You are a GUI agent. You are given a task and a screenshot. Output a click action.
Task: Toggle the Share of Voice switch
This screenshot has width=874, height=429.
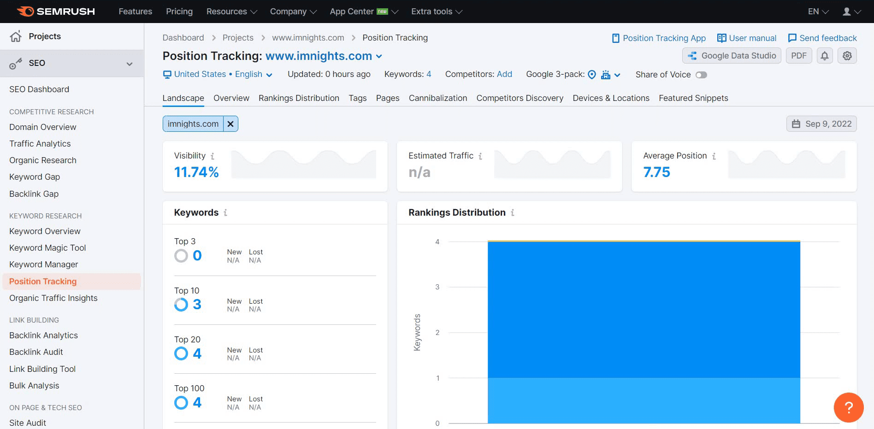point(701,75)
